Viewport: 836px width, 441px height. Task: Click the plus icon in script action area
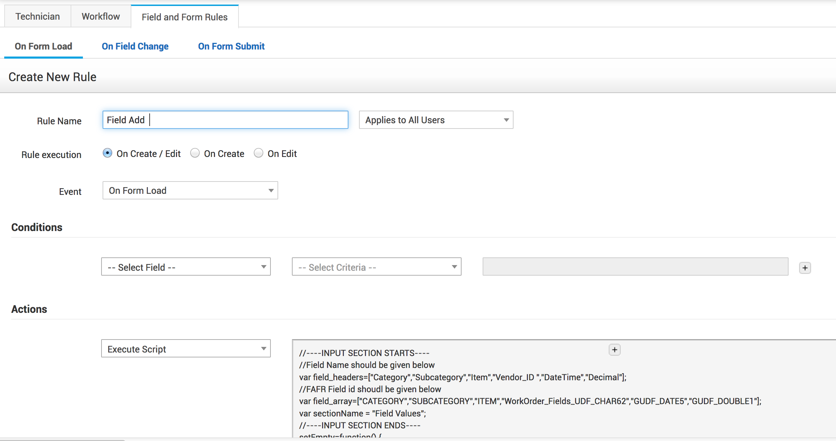pyautogui.click(x=614, y=350)
